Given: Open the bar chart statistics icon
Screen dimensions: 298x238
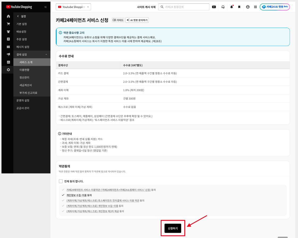Looking at the screenshot, I should (8, 62).
